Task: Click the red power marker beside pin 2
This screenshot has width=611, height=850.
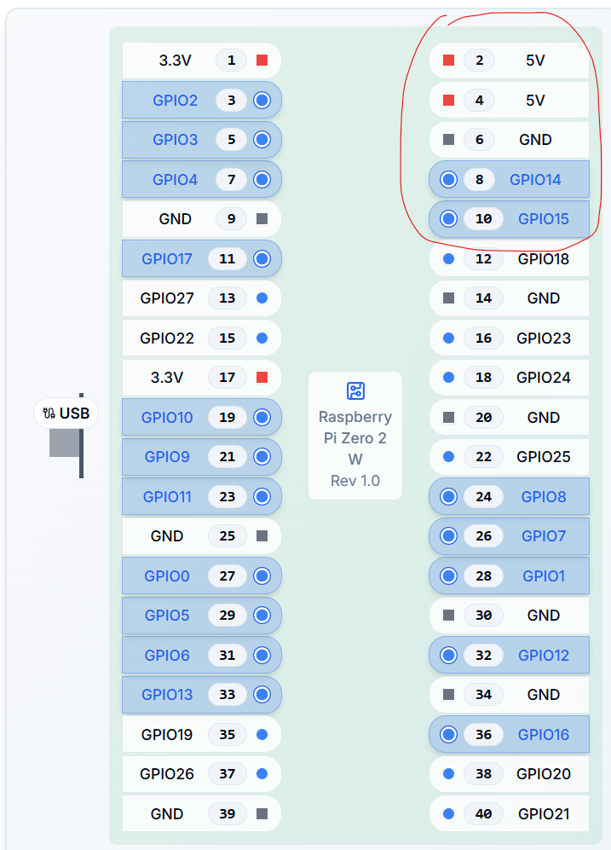Action: [x=449, y=61]
